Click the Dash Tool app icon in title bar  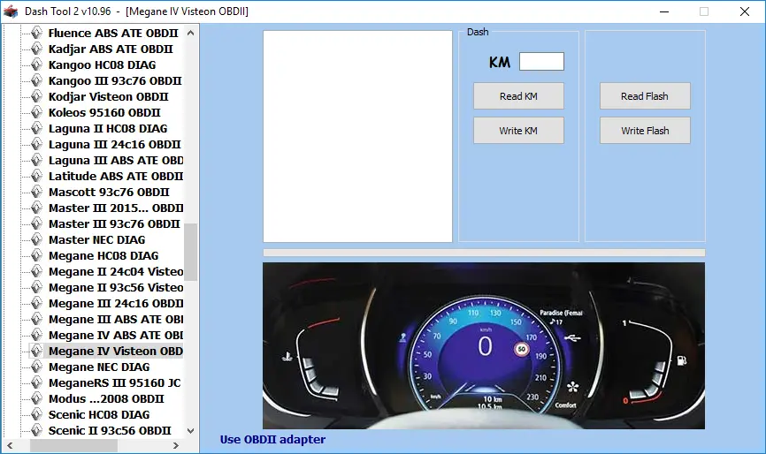click(11, 11)
